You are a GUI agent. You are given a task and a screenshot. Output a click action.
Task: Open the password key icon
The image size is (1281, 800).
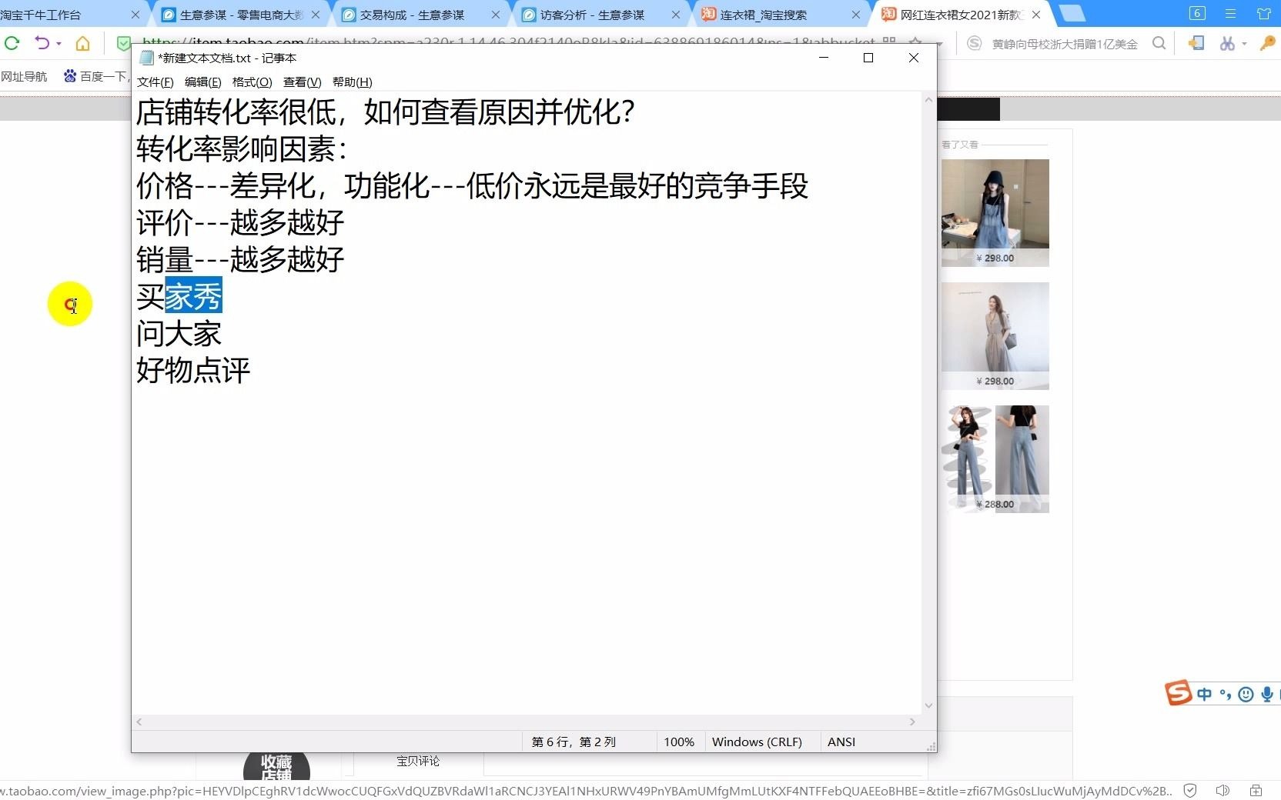tap(1267, 43)
